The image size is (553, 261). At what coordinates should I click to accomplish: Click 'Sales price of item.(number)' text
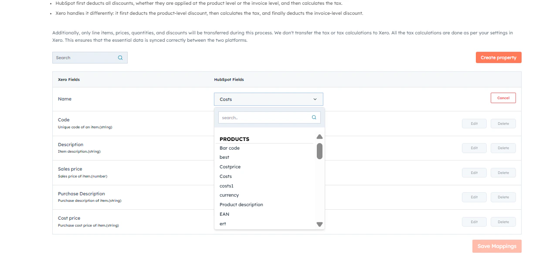(82, 176)
